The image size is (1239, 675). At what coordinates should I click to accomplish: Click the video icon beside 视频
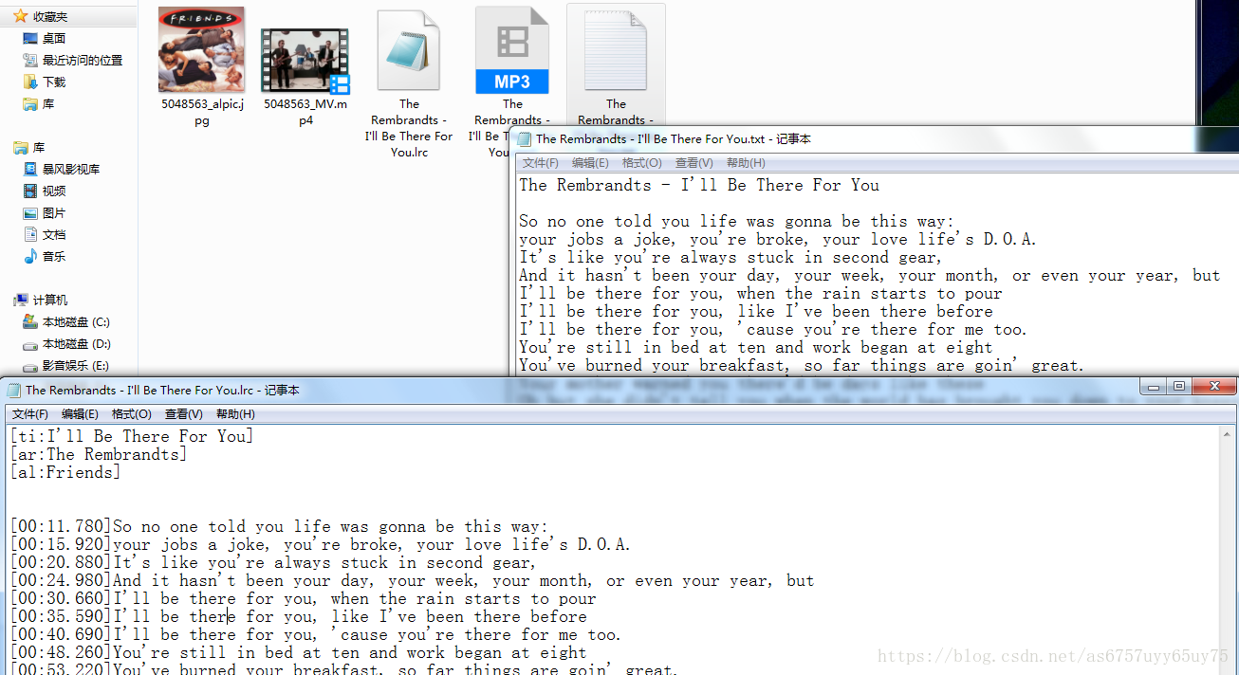click(30, 191)
